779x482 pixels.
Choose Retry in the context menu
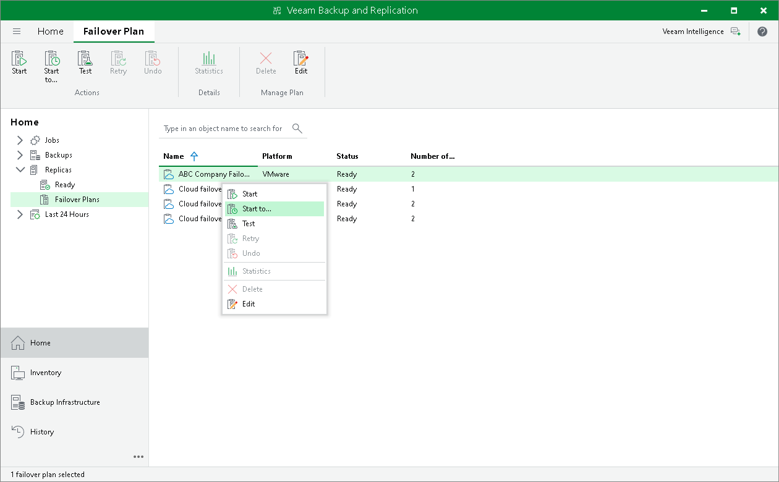coord(274,239)
